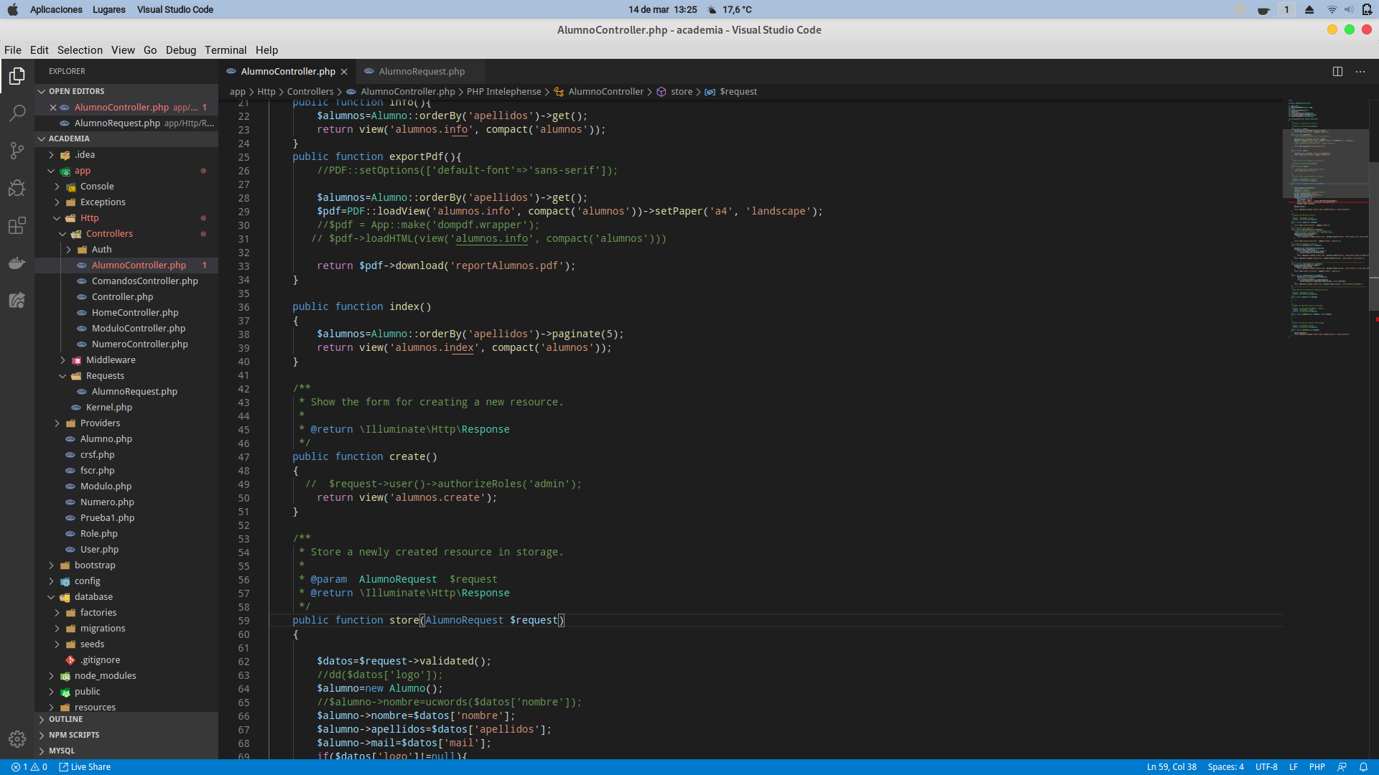The image size is (1379, 775).
Task: Open the editor More Actions ellipsis
Action: click(x=1360, y=71)
